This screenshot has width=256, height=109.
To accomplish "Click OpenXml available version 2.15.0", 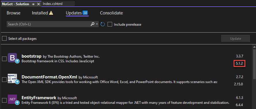I will coord(238,84).
